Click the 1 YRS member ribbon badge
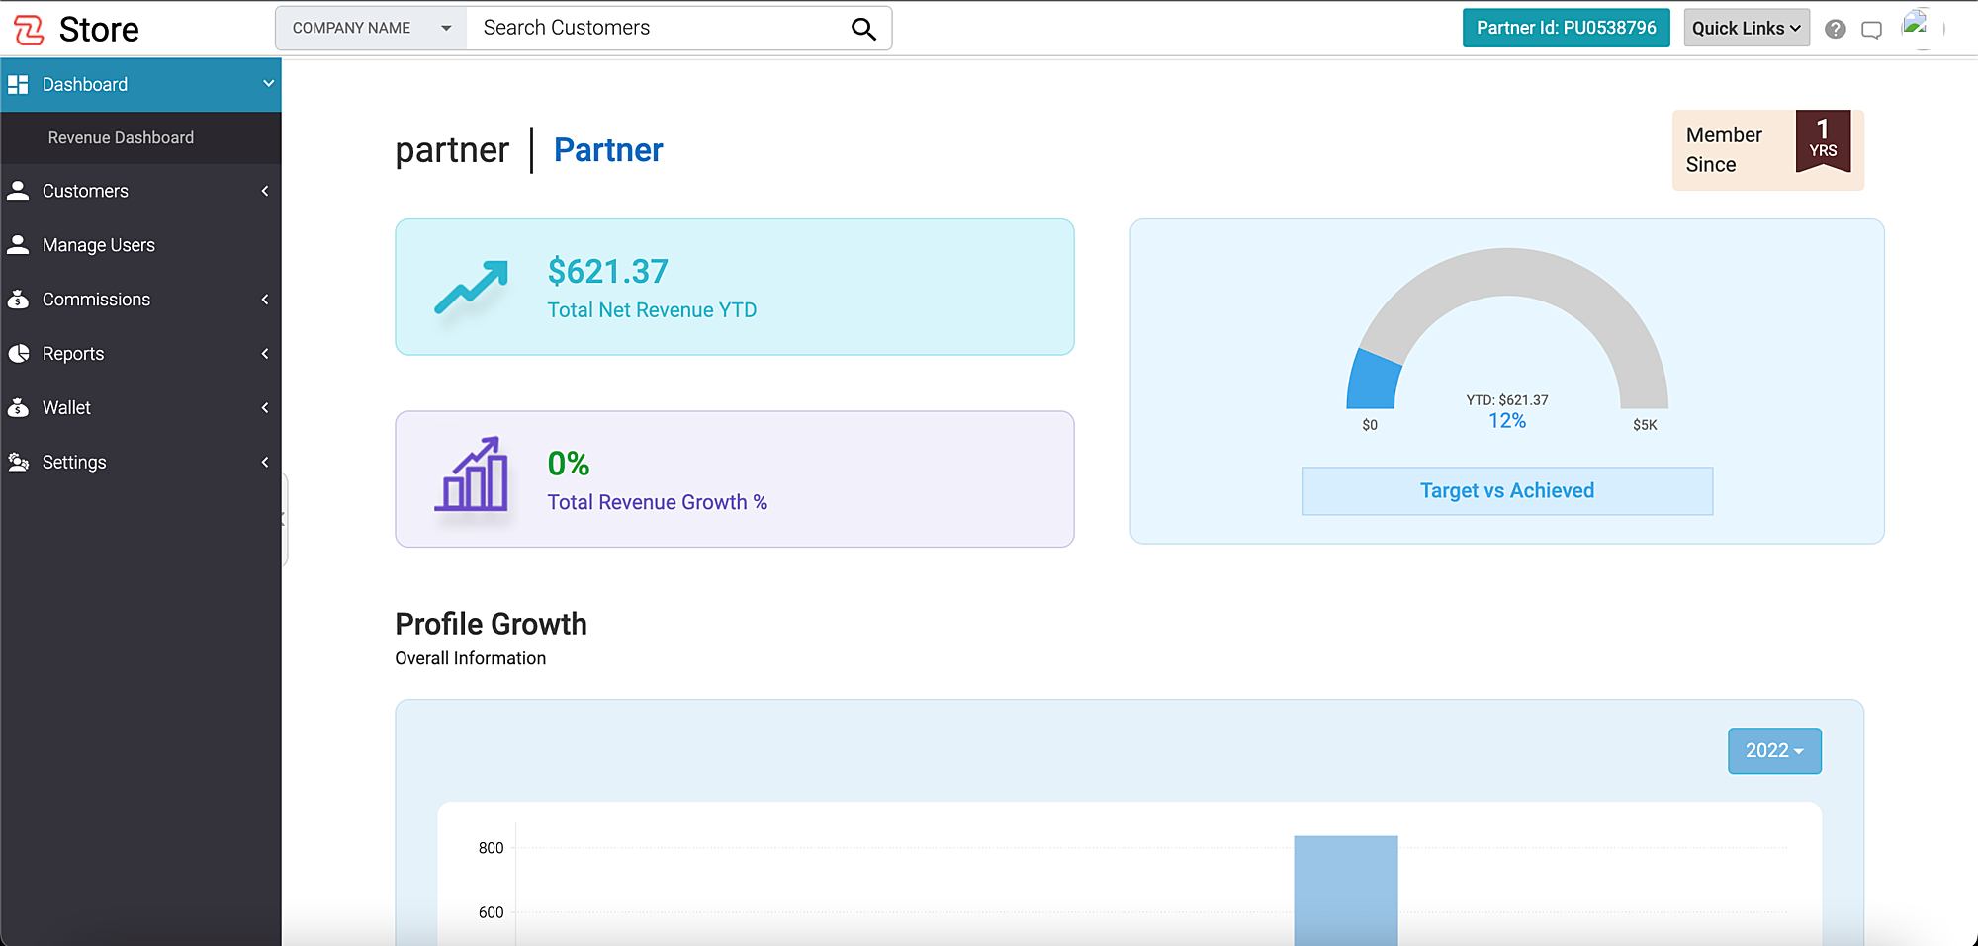1978x946 pixels. pos(1823,140)
